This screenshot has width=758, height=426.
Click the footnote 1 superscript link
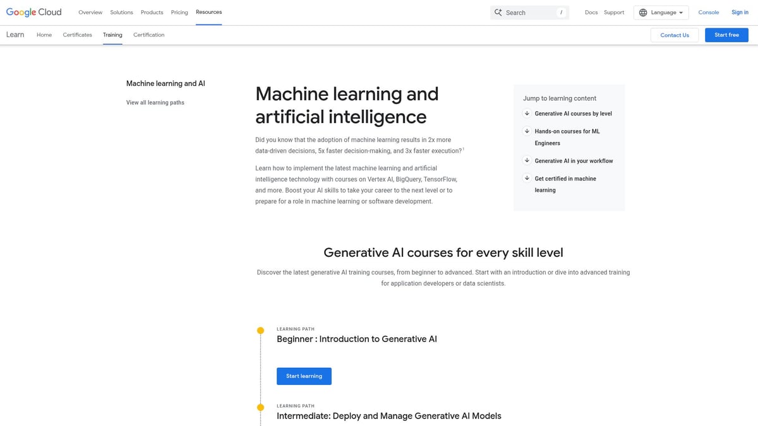[x=463, y=150]
